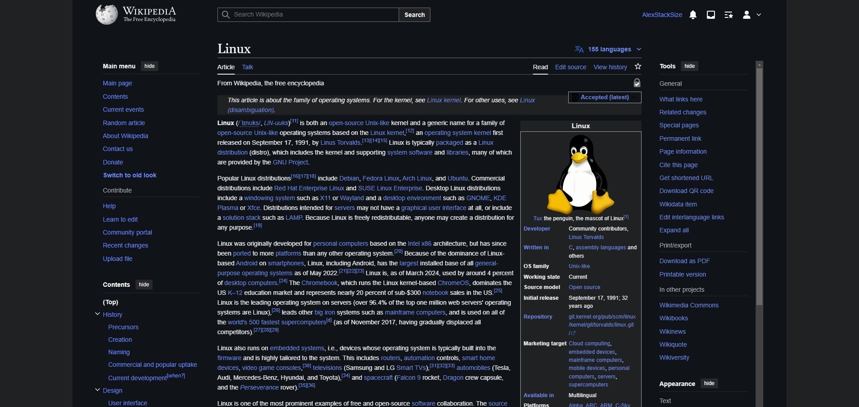Hide the Appearance panel
Screen dimensions: 859x407
709,383
